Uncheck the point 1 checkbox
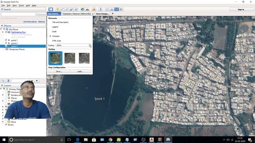The image size is (255, 143). (x=6, y=40)
